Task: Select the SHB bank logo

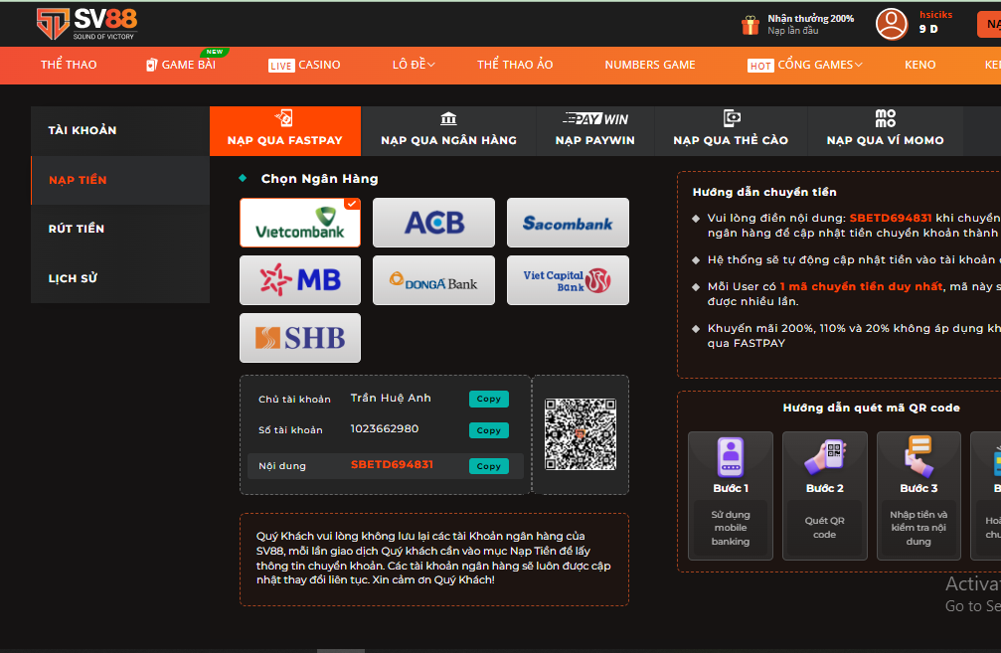Action: [x=300, y=338]
